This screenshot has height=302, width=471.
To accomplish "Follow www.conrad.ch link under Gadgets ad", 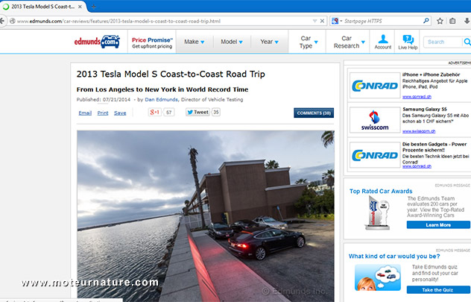I will point(417,166).
